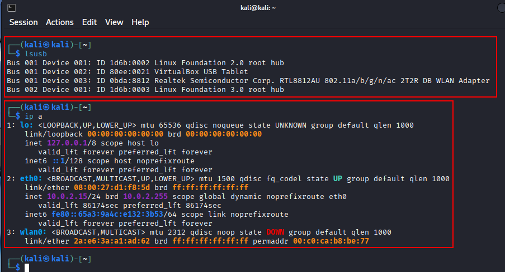Screen dimensions: 505x272
Task: Click the terminal icon in the title bar
Action: click(x=12, y=7)
